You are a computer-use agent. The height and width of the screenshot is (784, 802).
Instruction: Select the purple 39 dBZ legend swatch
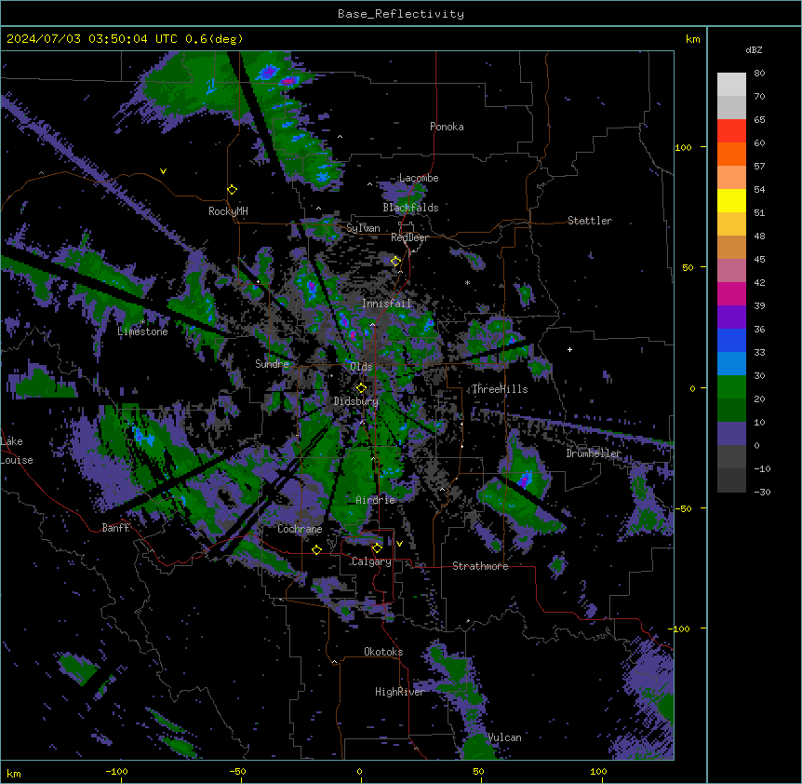point(731,318)
